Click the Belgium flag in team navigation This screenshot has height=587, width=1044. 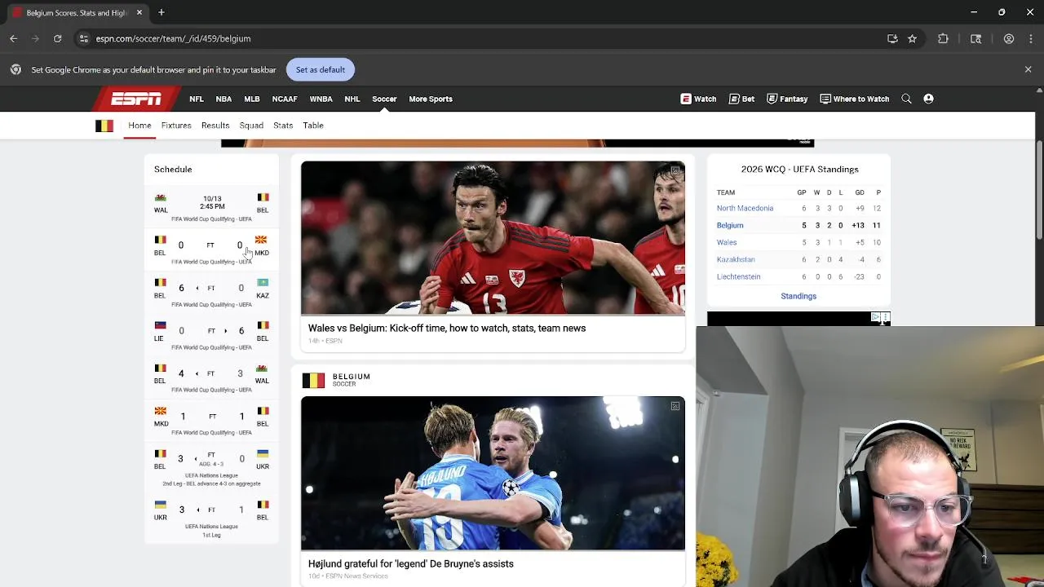tap(104, 126)
